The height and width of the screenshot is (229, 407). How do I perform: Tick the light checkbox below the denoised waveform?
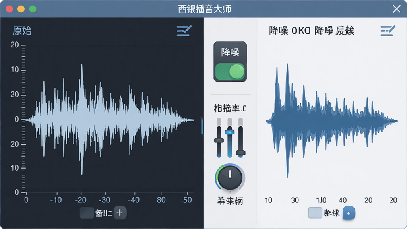coord(315,213)
